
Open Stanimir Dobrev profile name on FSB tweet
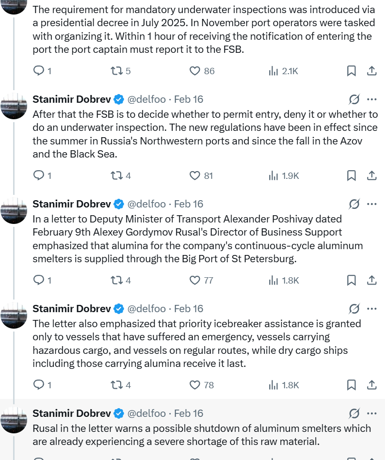click(72, 99)
